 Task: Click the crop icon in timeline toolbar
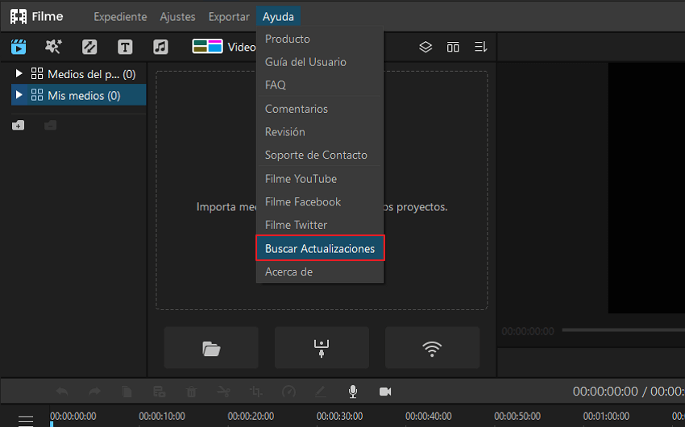click(x=256, y=392)
